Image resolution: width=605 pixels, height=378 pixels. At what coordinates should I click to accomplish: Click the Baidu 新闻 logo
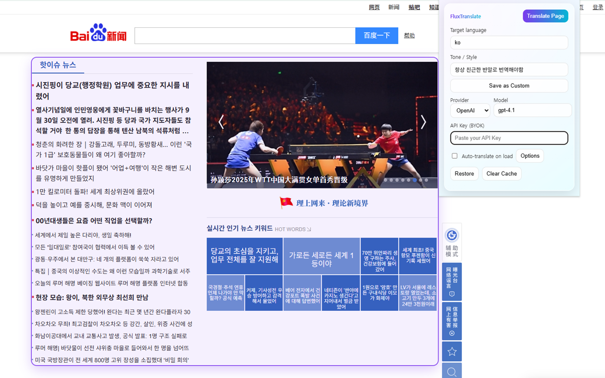click(x=97, y=33)
